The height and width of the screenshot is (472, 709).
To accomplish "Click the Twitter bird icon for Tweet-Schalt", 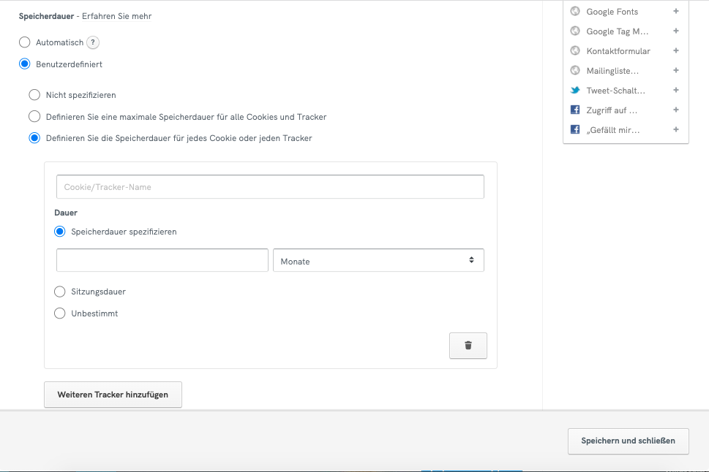I will pos(575,91).
